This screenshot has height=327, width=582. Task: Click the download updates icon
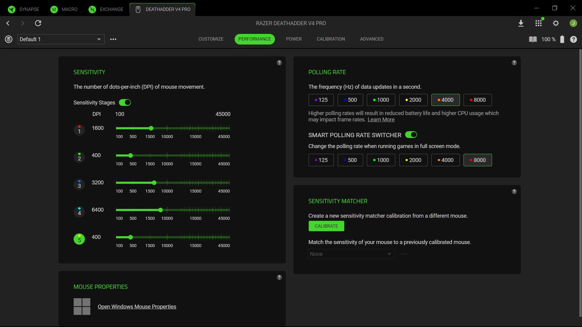(521, 23)
